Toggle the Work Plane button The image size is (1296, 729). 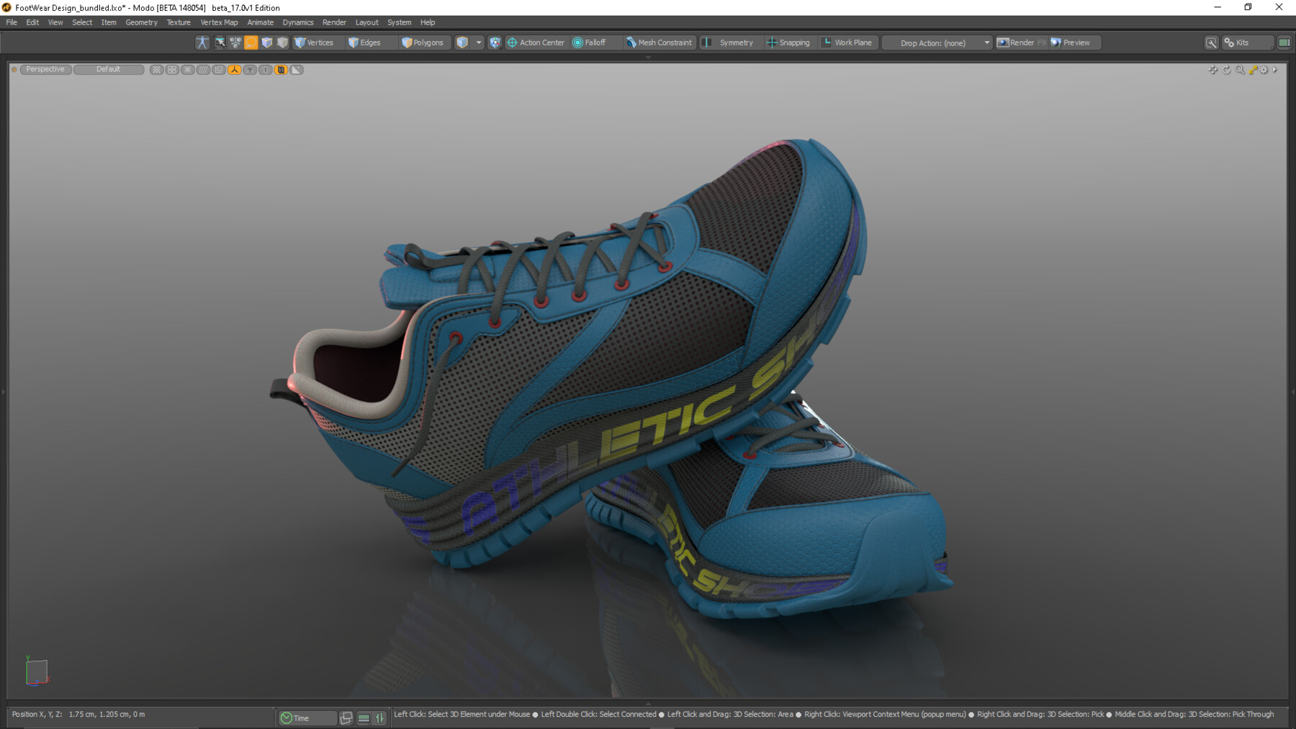(847, 42)
